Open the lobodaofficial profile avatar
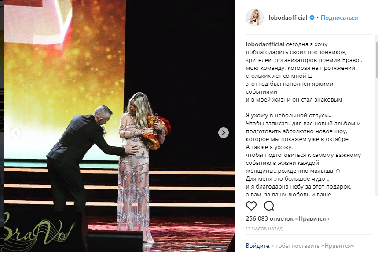Image resolution: width=378 pixels, height=258 pixels. point(255,18)
